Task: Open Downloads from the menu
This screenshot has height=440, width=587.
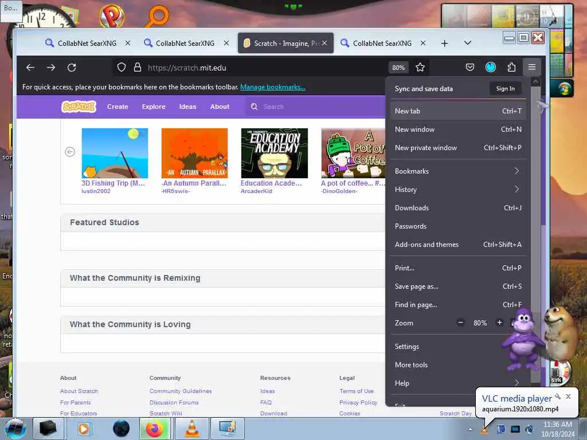Action: tap(458, 207)
